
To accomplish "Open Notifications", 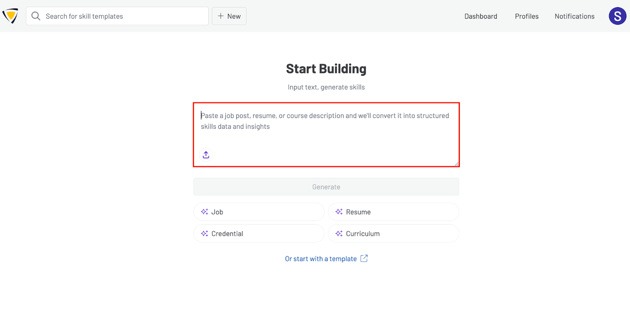I will click(574, 16).
